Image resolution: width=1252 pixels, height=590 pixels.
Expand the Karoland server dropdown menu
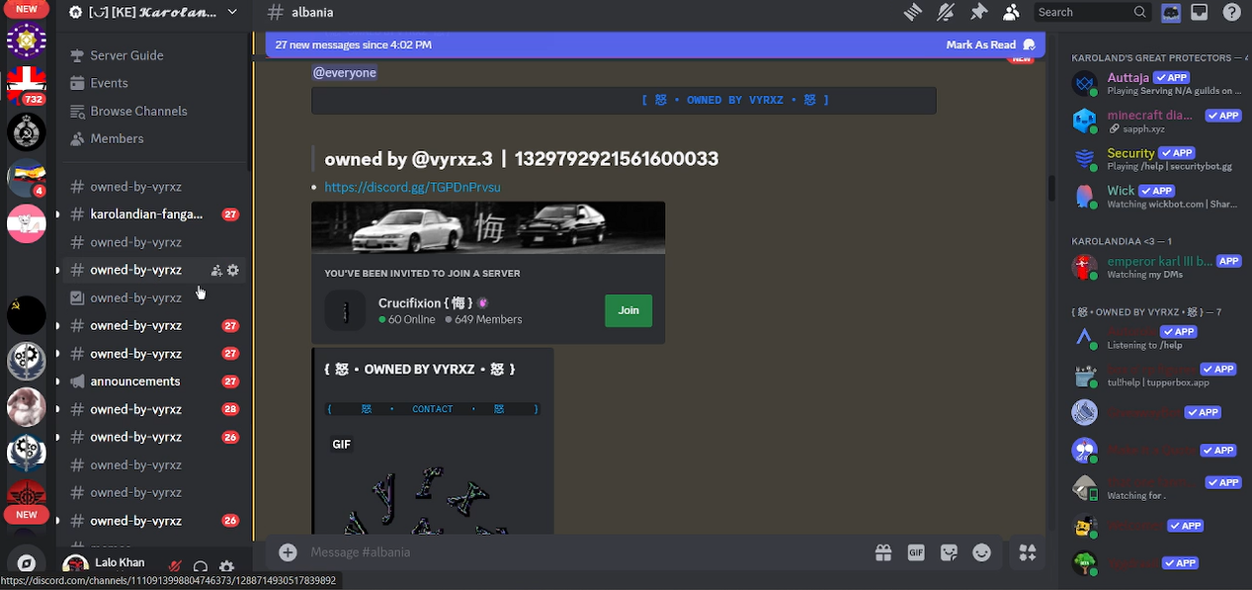point(232,13)
